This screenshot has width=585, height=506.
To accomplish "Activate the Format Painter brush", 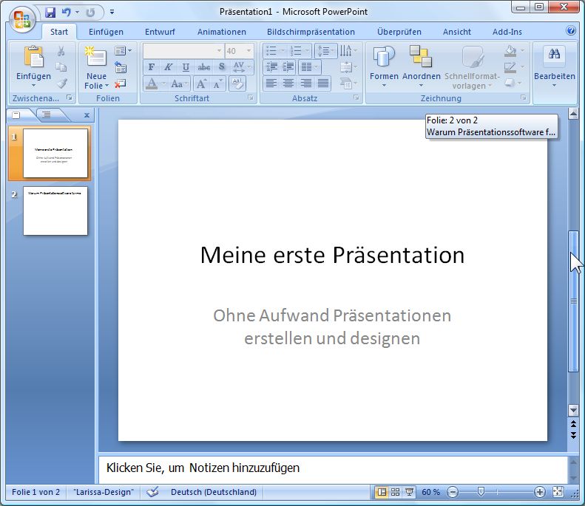I will click(61, 83).
